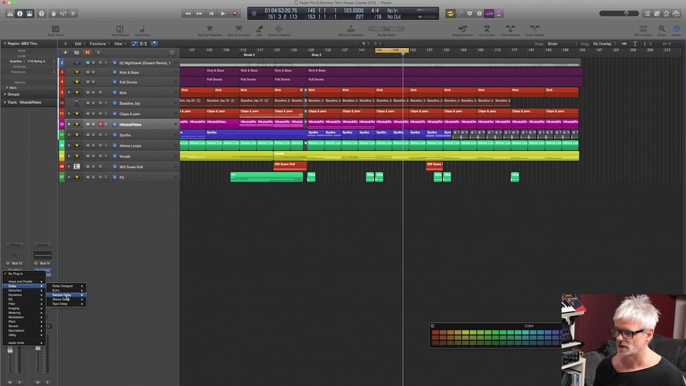Open the Smart Controls button
This screenshot has width=686, height=386.
[54, 14]
